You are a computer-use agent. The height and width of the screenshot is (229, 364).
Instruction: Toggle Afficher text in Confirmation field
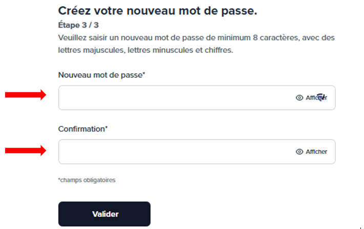(316, 152)
